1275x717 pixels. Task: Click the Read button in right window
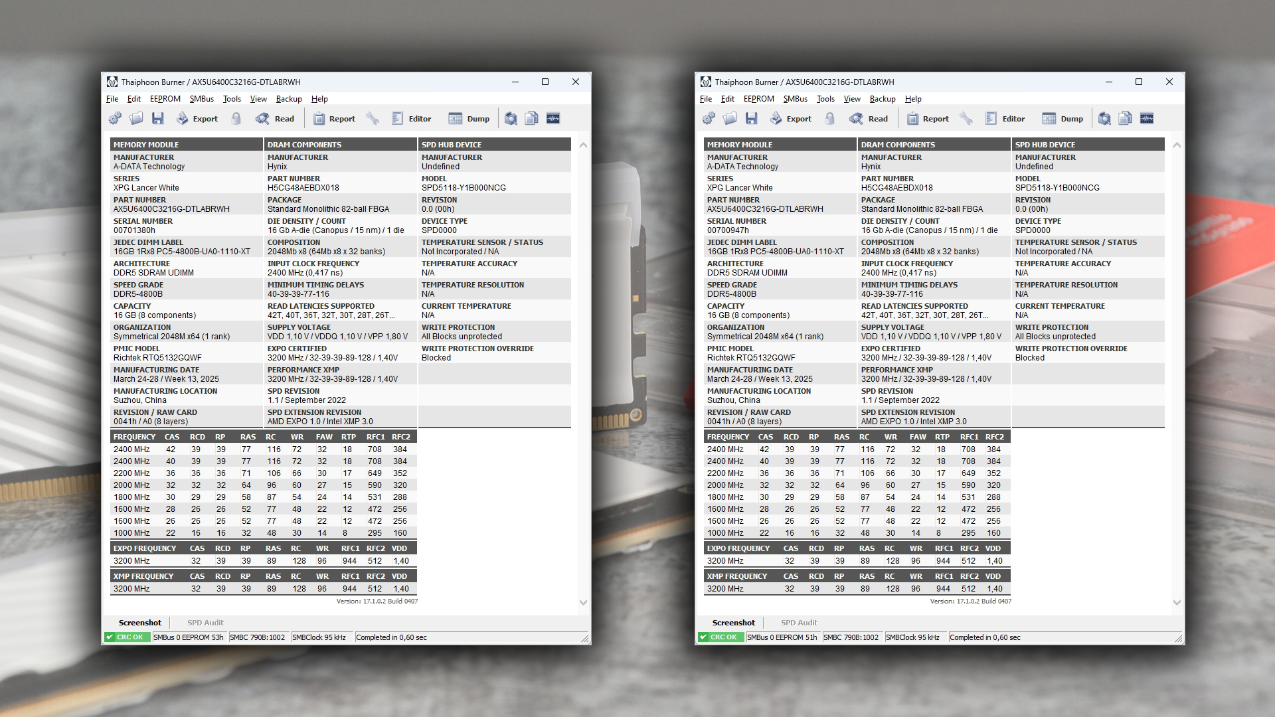pyautogui.click(x=869, y=118)
